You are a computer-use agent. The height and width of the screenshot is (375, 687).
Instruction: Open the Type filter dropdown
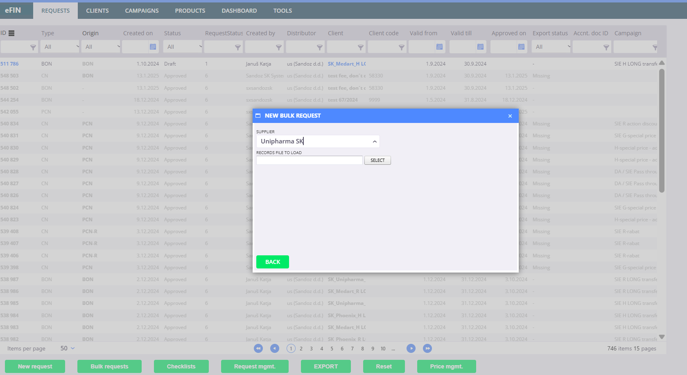(60, 47)
